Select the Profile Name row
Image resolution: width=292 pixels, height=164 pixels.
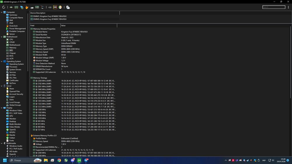74,138
